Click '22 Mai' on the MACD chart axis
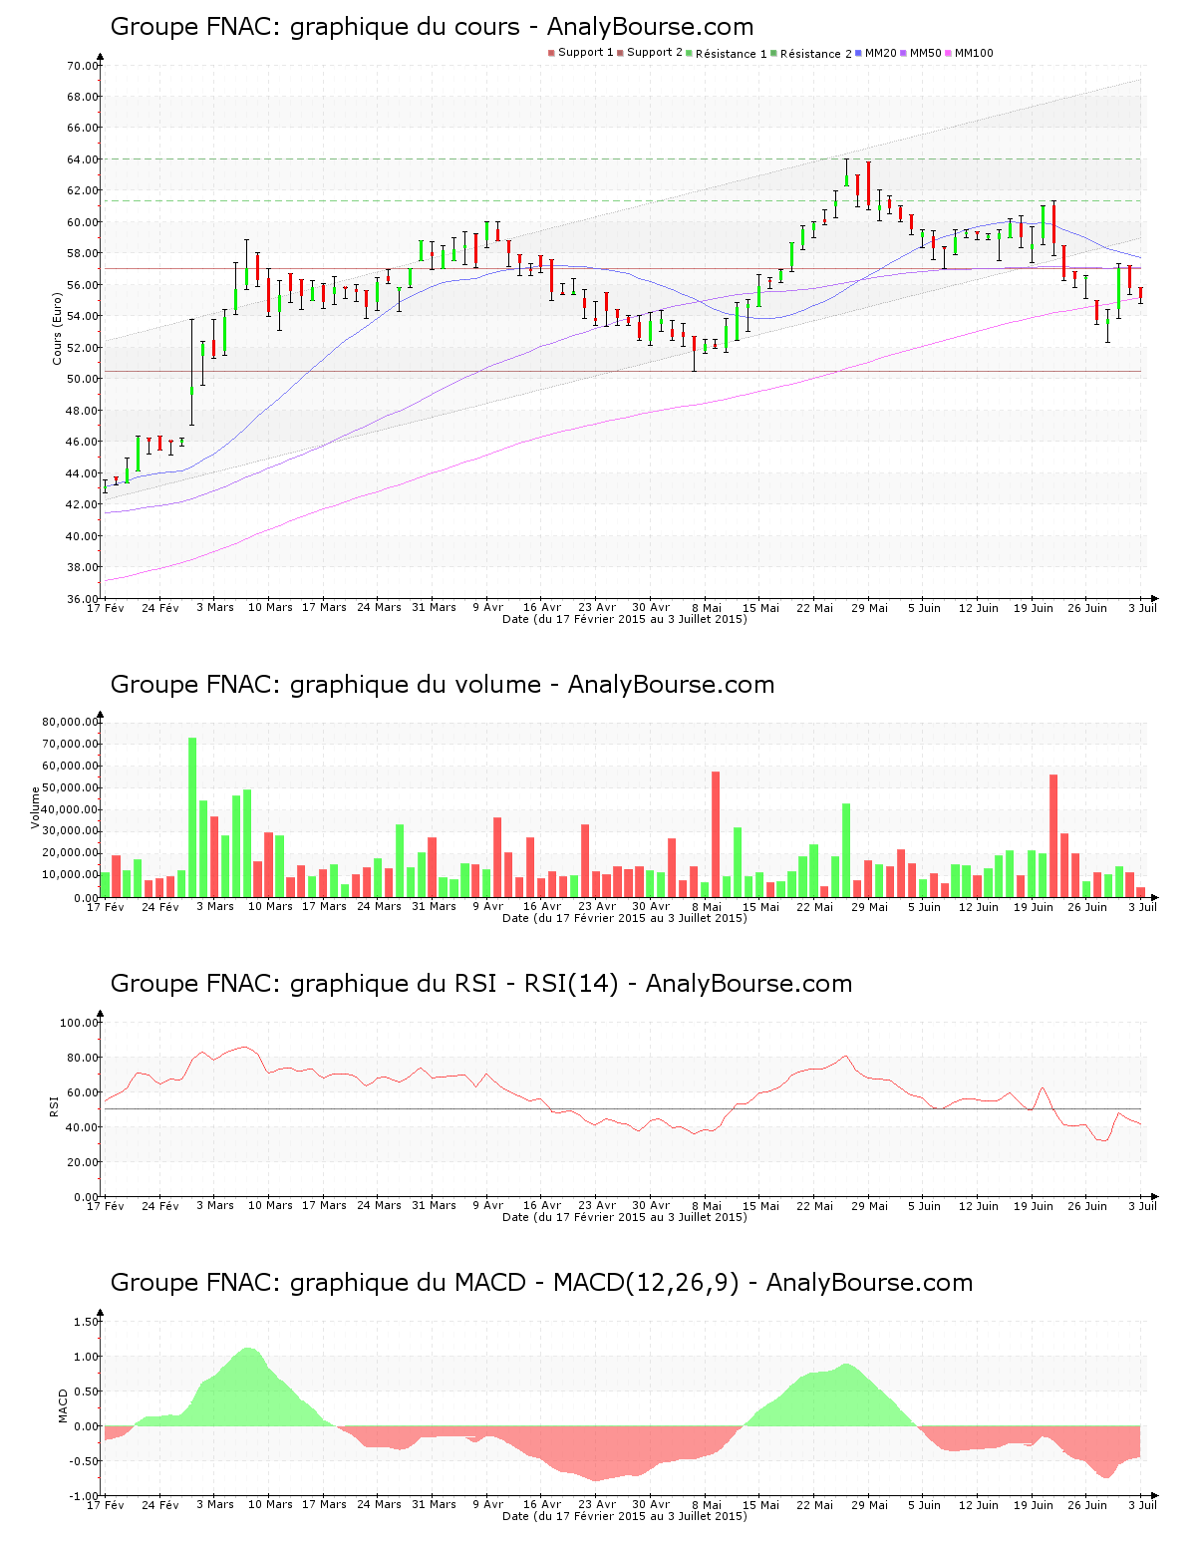 (x=815, y=1505)
